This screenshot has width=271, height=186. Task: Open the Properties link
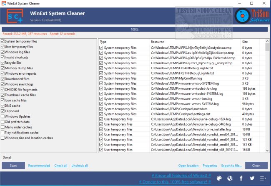(x=210, y=166)
